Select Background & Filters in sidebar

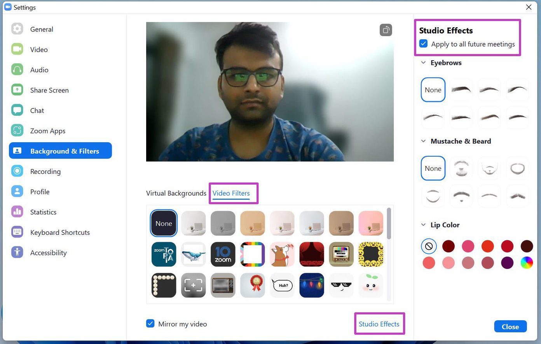pos(60,151)
